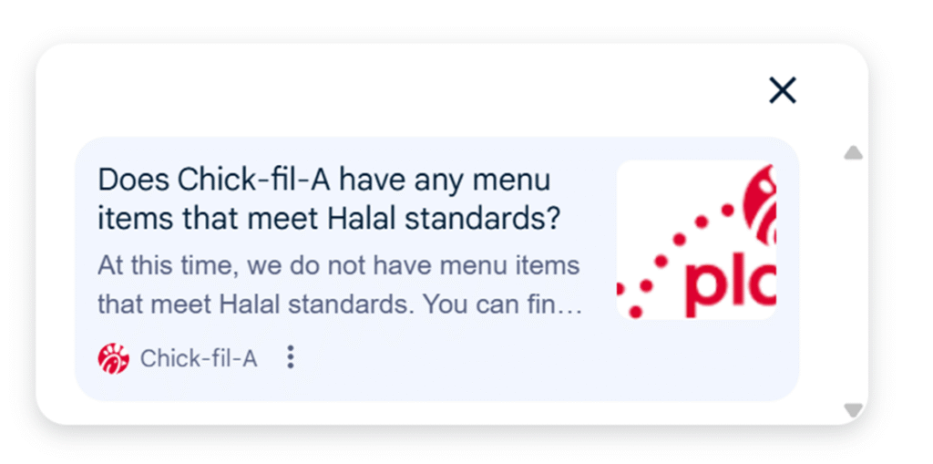Select the "Chick-fil-A" source name text
Viewport: 933px width, 464px height.
click(x=199, y=359)
